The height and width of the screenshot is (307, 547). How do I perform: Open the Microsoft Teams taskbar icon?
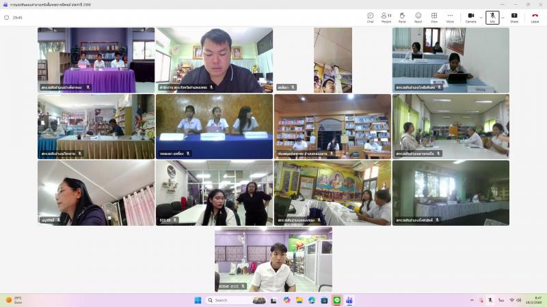pyautogui.click(x=349, y=300)
